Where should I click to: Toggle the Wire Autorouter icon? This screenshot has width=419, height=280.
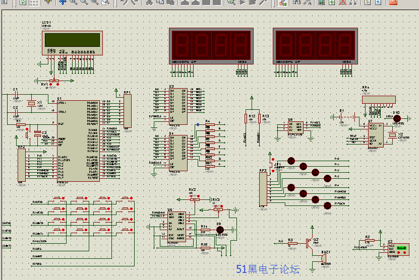click(282, 2)
